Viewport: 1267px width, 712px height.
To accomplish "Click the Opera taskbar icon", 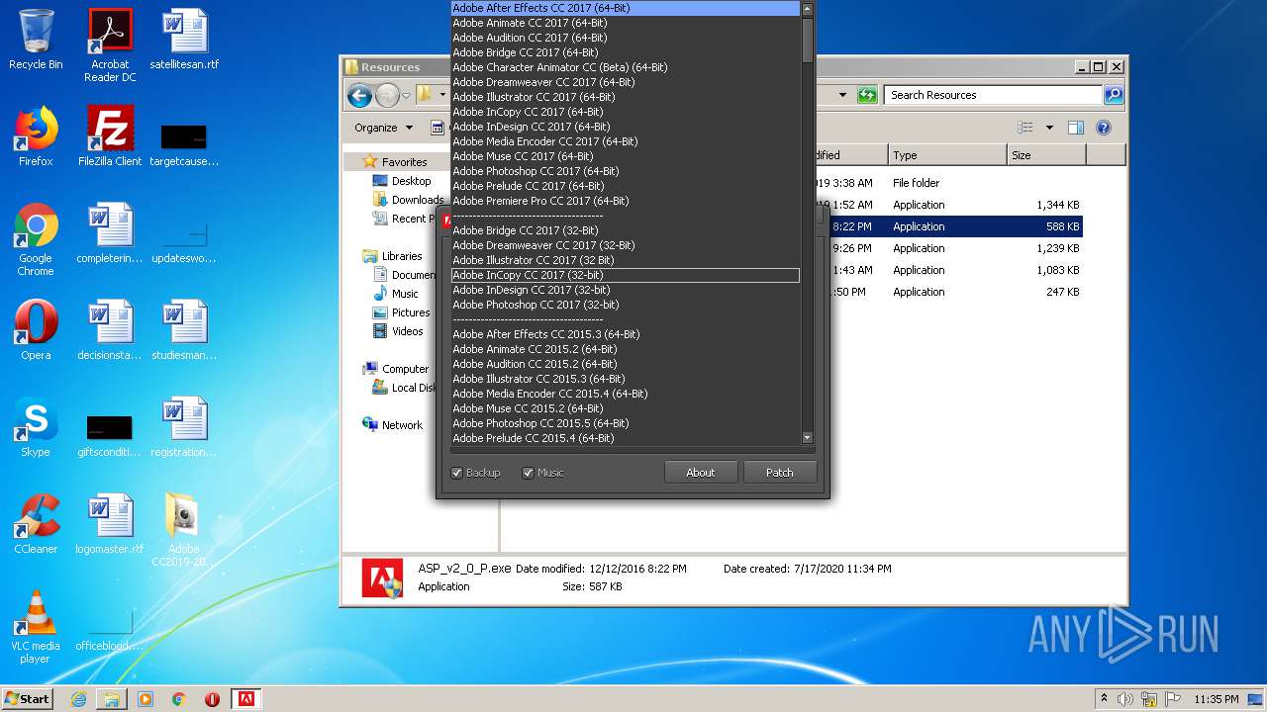I will pos(212,699).
